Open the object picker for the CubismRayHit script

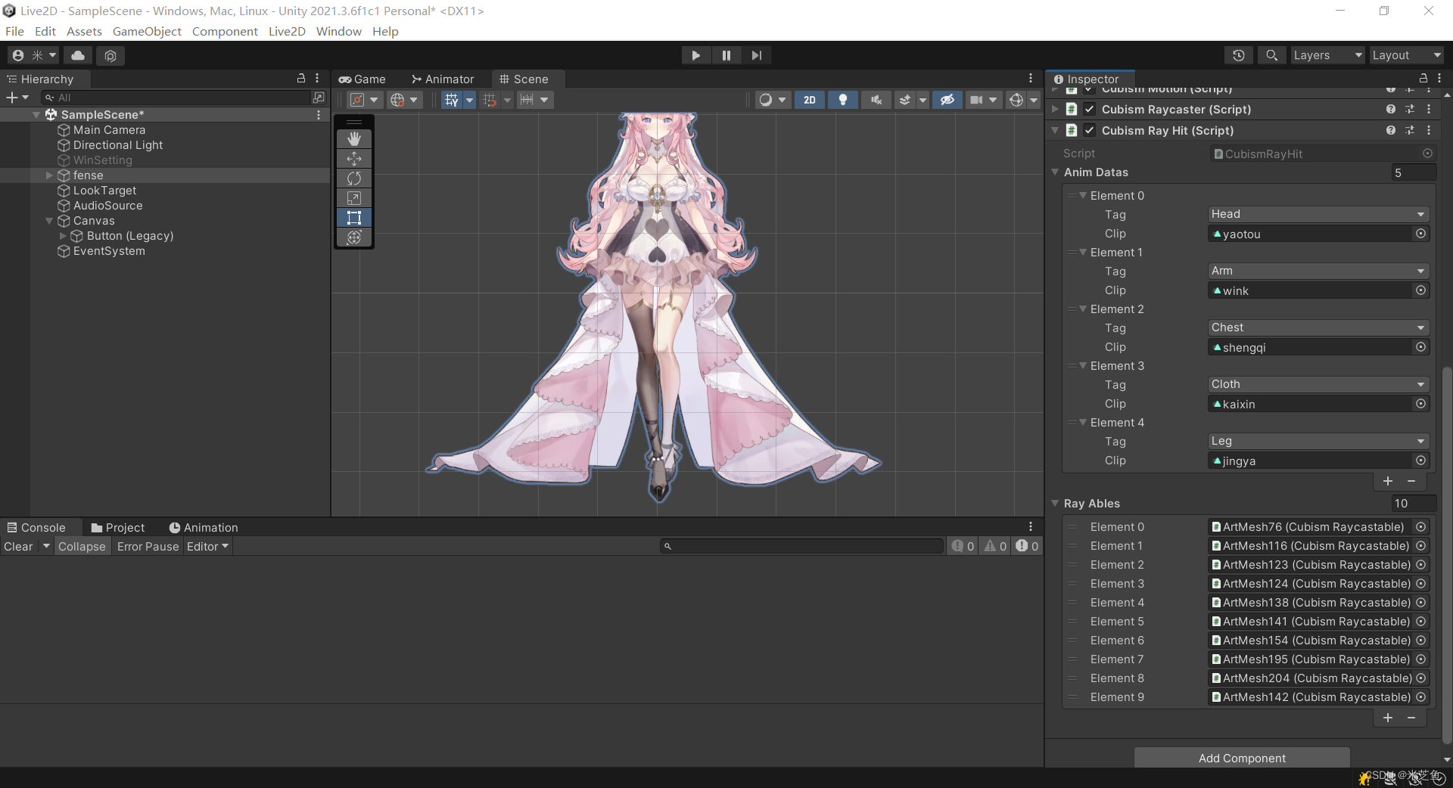coord(1427,154)
